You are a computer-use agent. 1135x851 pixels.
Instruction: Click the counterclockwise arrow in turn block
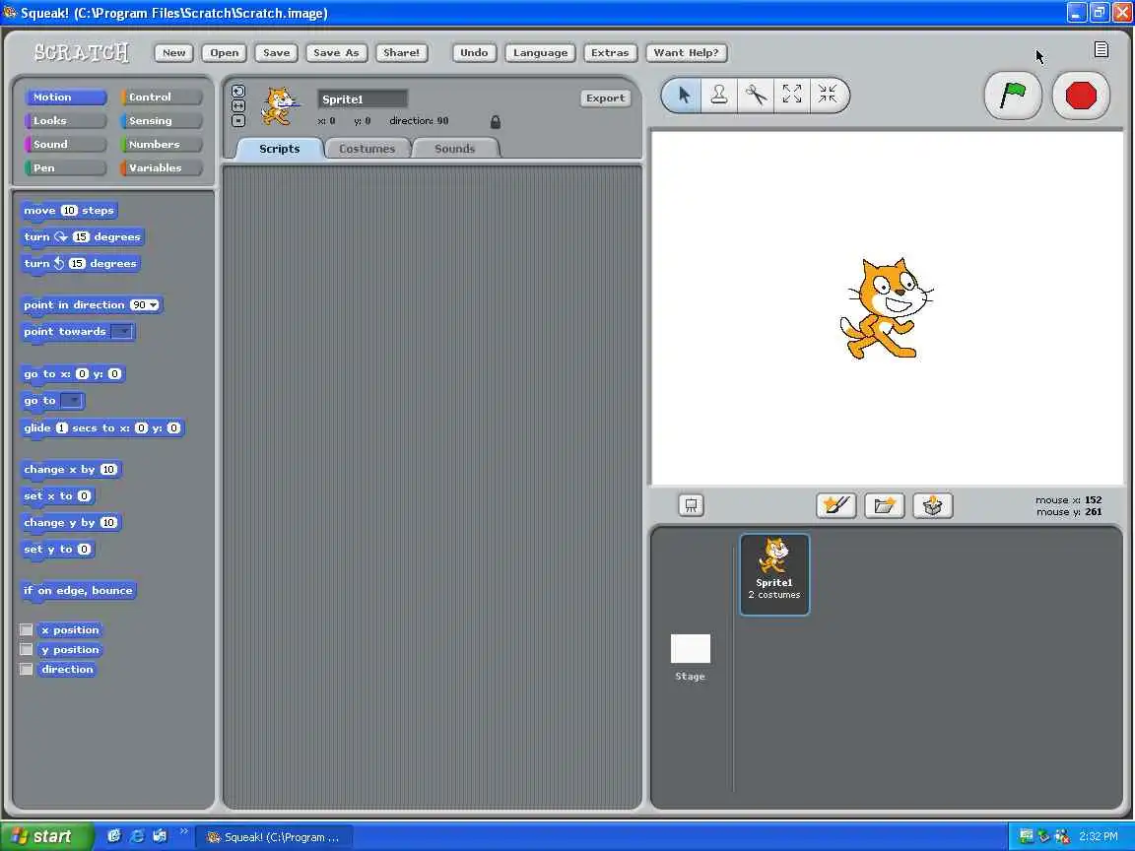[59, 263]
